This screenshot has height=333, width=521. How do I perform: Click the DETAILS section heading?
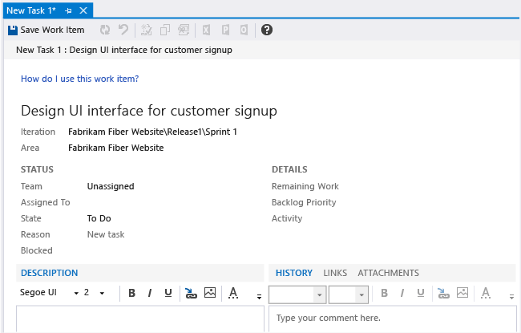[289, 169]
